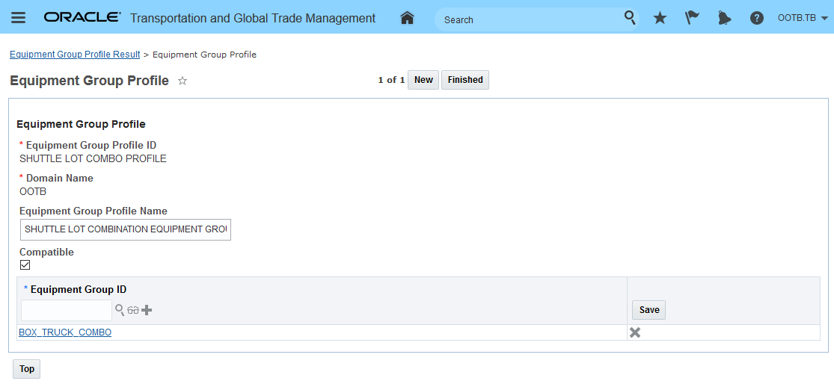Open the Help question mark icon
Image resolution: width=834 pixels, height=390 pixels.
(x=757, y=18)
